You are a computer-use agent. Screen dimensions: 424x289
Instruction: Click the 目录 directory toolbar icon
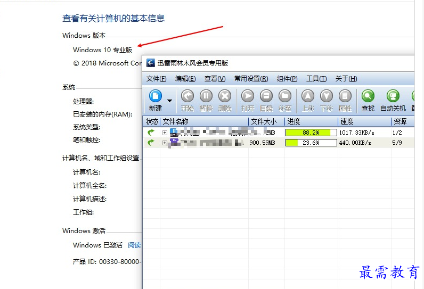pos(266,96)
